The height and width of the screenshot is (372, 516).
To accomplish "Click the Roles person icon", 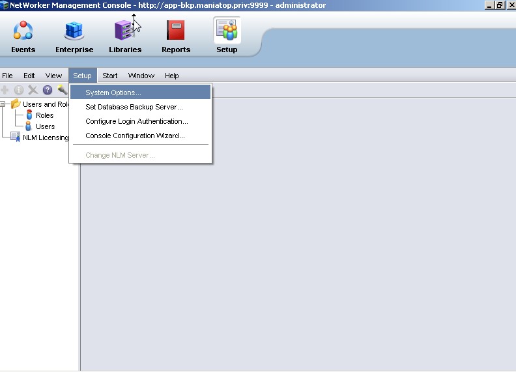I will pos(29,115).
